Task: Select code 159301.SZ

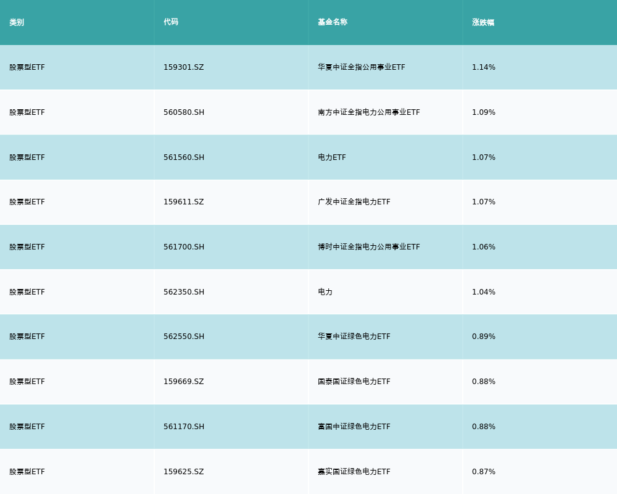Action: [184, 67]
